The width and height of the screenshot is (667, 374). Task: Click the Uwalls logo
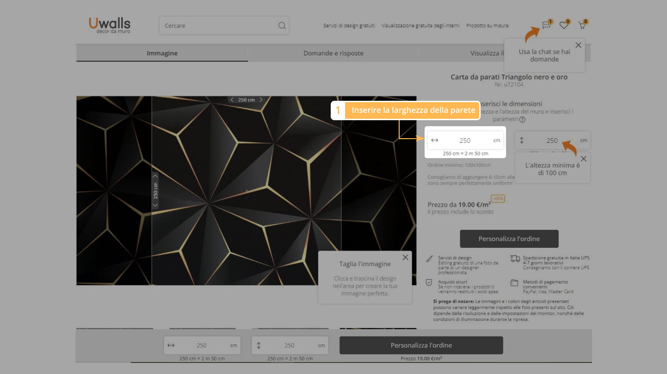click(x=110, y=25)
